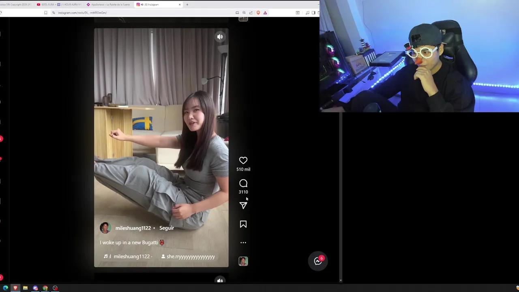Open the mileshuang1122 profile picture
The image size is (519, 292).
105,228
